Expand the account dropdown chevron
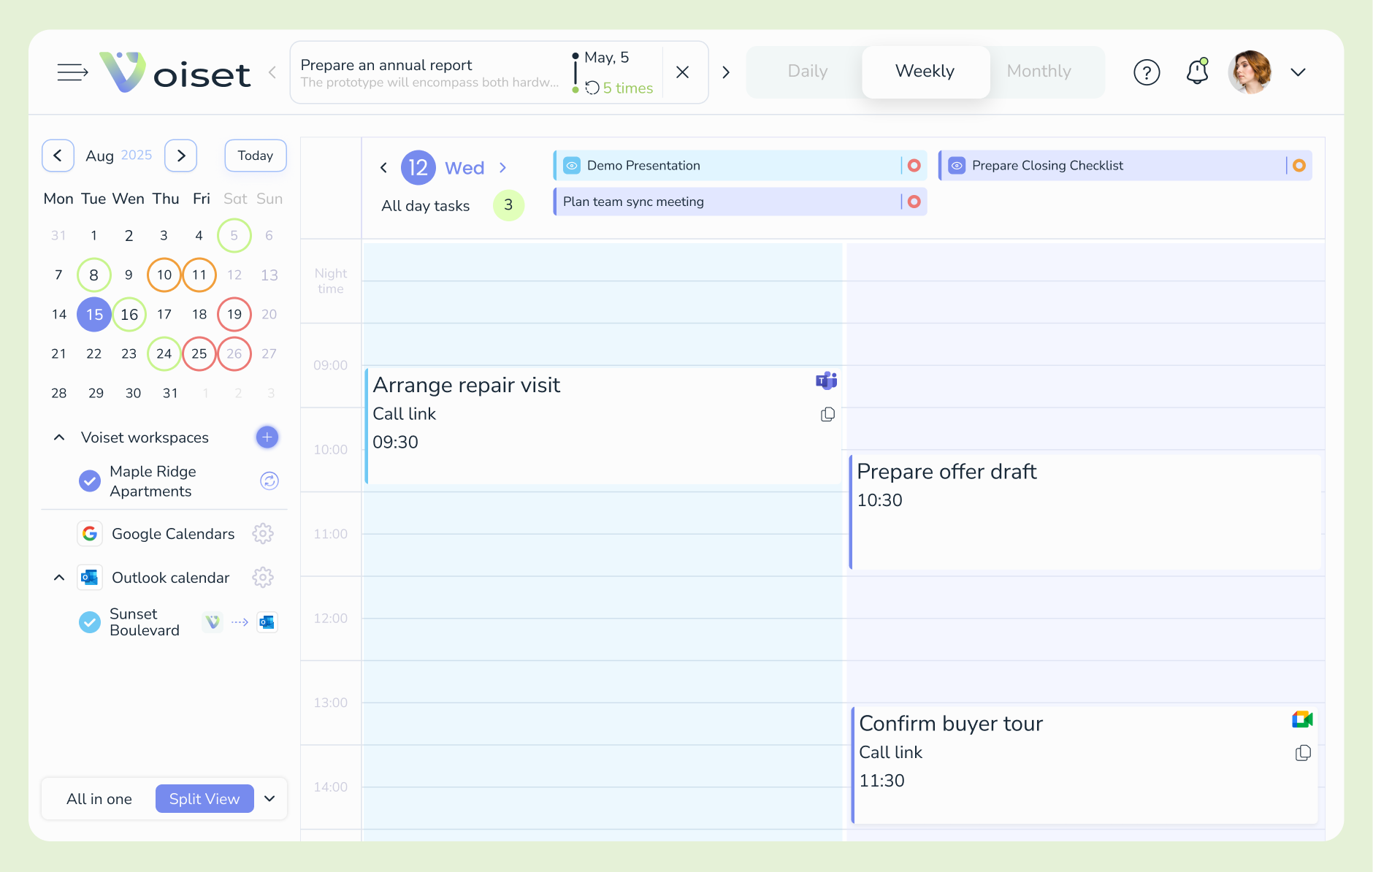 point(1298,72)
